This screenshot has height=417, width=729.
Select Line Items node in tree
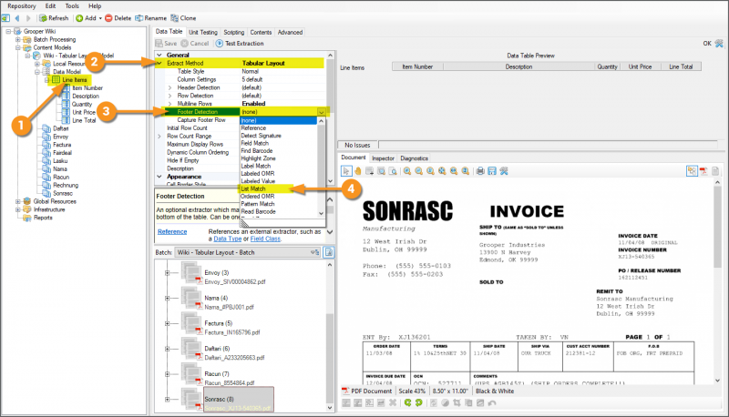coord(74,80)
